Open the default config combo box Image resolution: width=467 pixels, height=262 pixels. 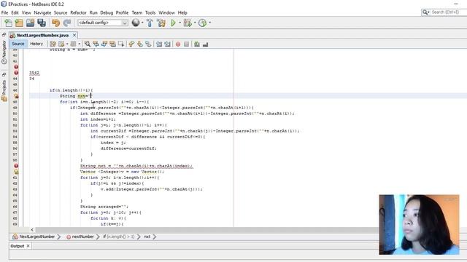[103, 23]
